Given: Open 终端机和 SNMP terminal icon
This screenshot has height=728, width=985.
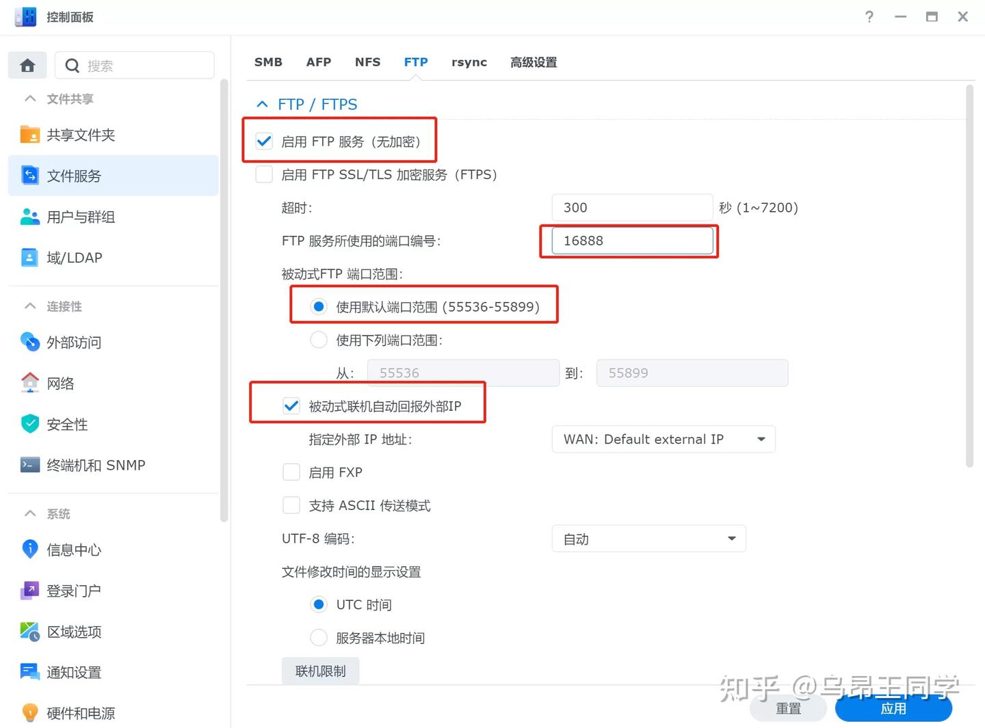Looking at the screenshot, I should pyautogui.click(x=30, y=465).
